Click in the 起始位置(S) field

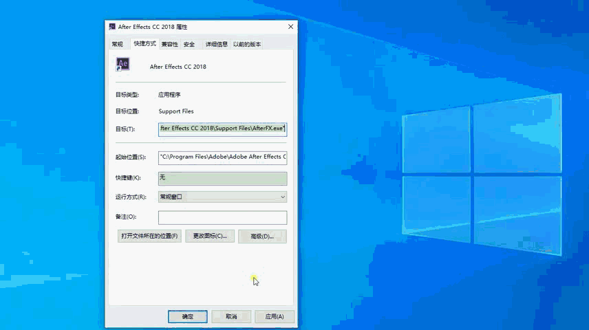pos(222,157)
